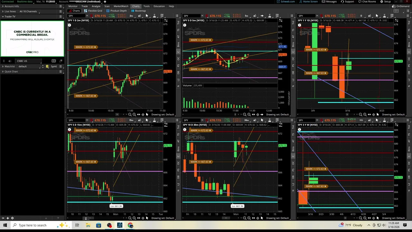Open thinkorswim from the Windows taskbar
Image resolution: width=412 pixels, height=232 pixels.
(120, 225)
